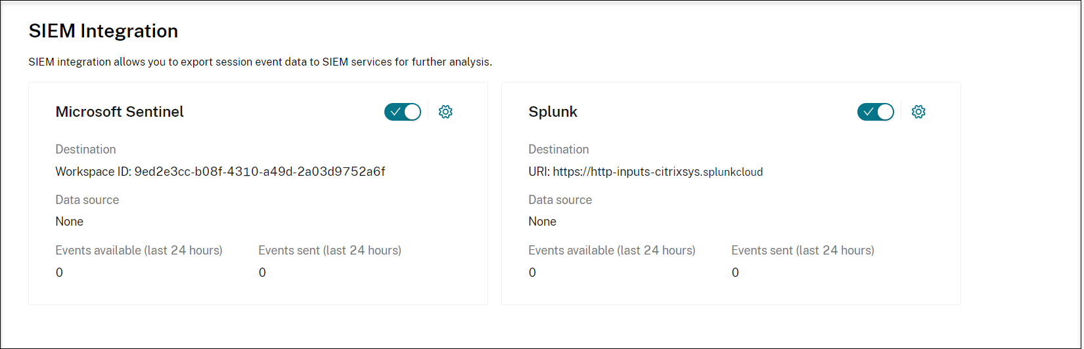
Task: Click the Events sent count in Splunk card
Action: pos(735,273)
